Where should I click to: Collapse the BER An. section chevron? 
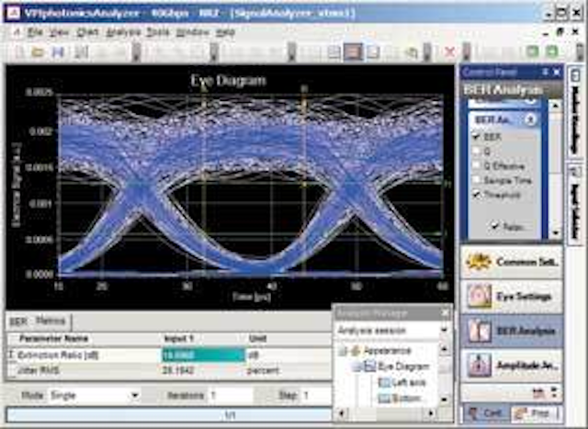530,119
